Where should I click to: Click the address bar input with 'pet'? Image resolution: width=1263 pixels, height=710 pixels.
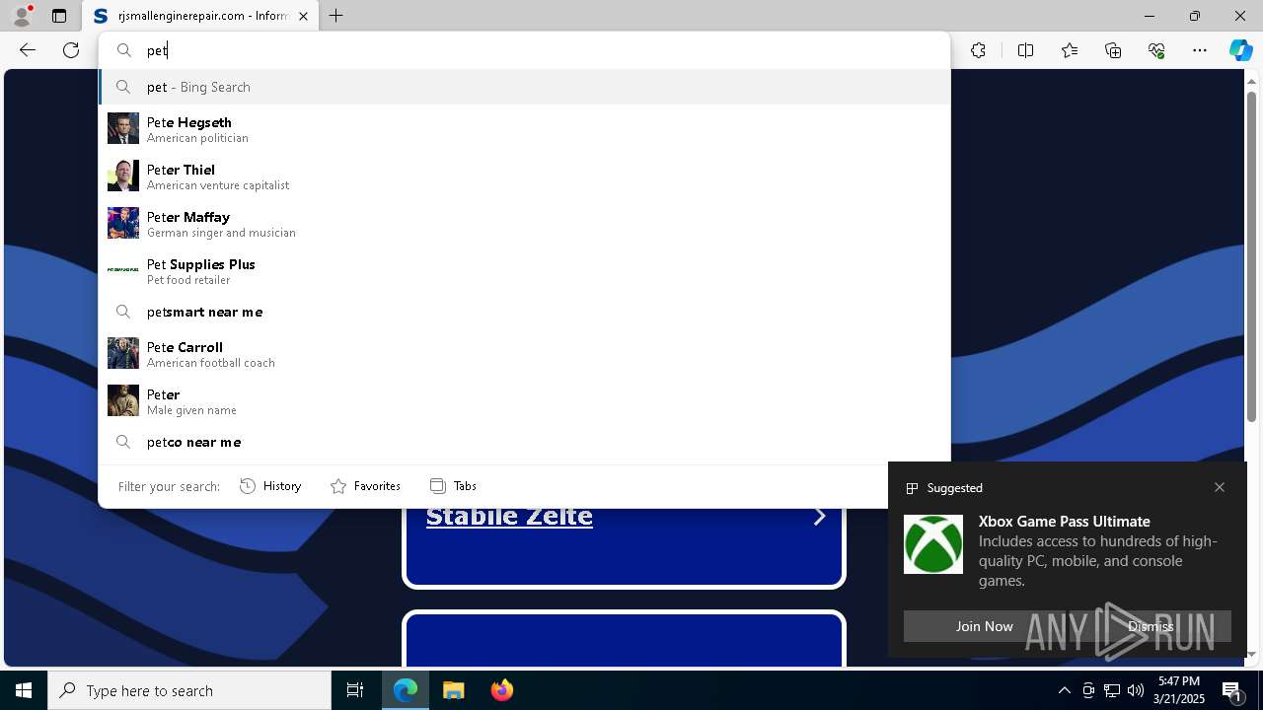click(524, 50)
